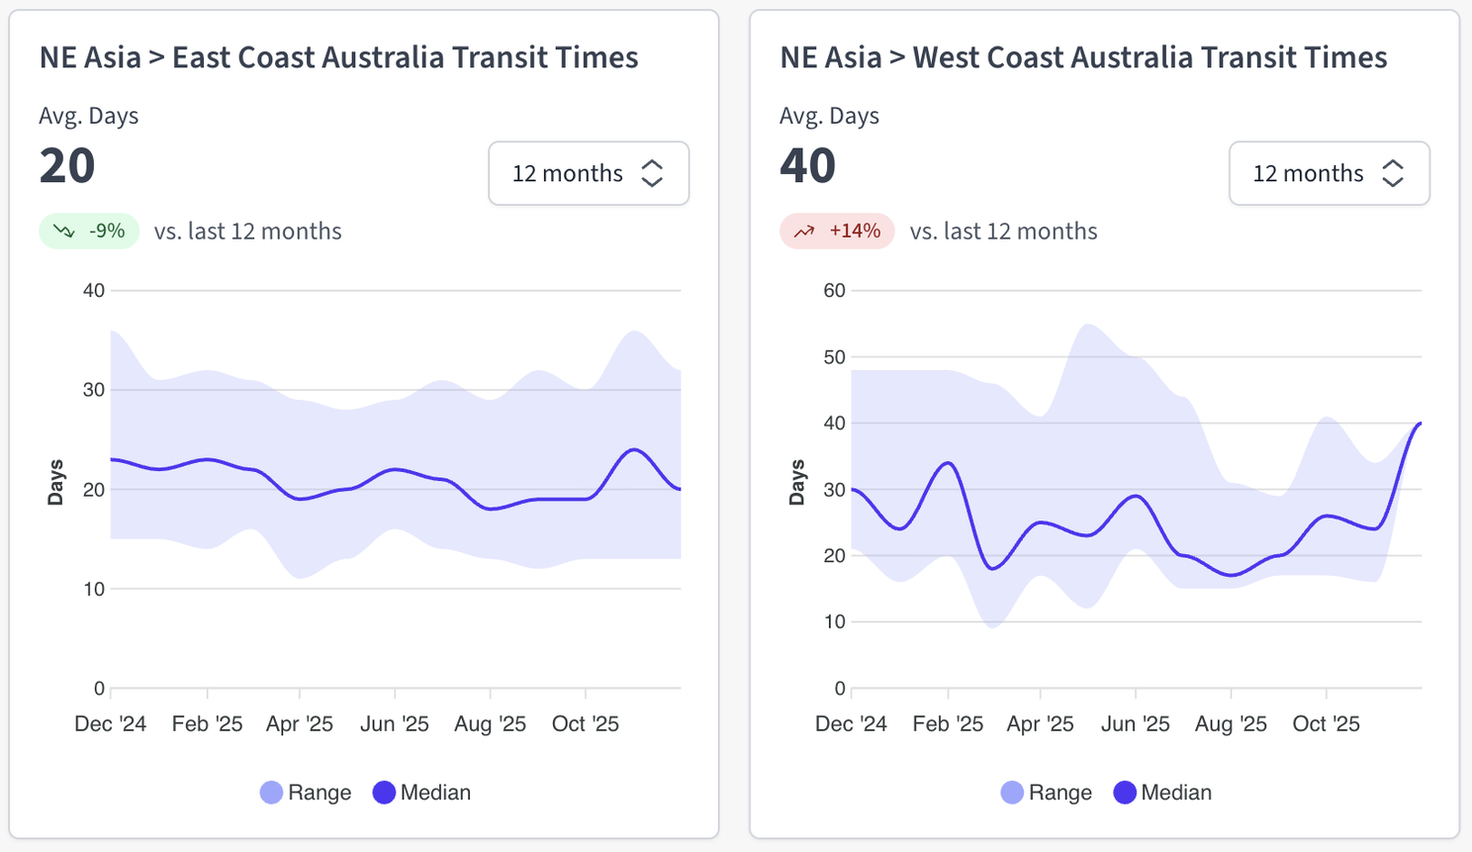The height and width of the screenshot is (852, 1472).
Task: Toggle Median visibility on West Coast chart legend
Action: (1127, 792)
